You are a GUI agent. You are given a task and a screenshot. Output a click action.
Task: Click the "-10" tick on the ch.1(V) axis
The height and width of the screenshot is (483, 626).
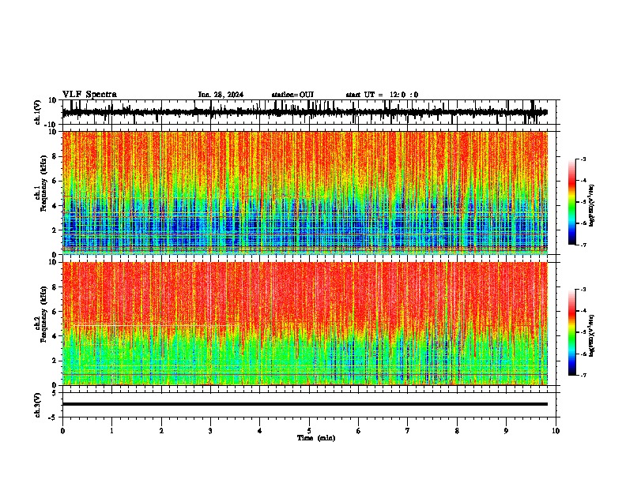pyautogui.click(x=51, y=125)
